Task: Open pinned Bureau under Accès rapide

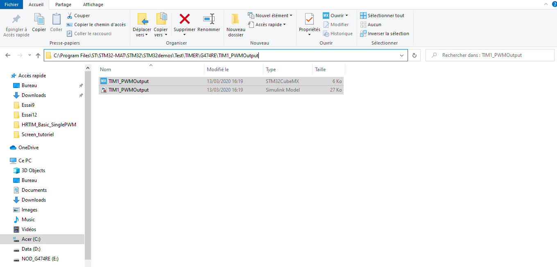Action: [29, 85]
